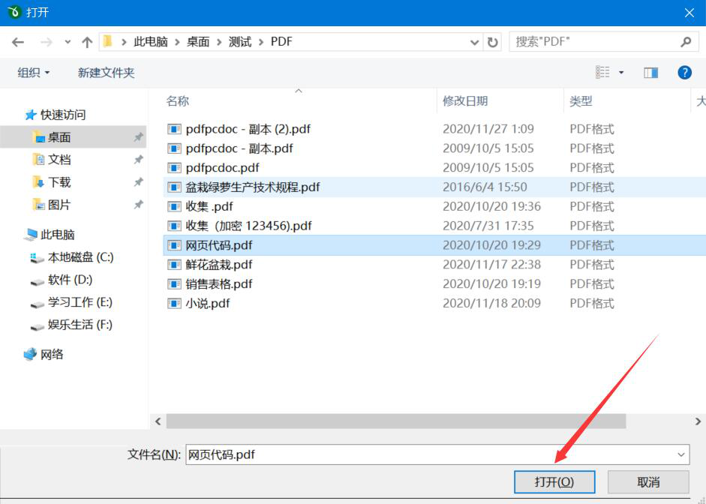Select file pdfpcdoc.pdf

(x=222, y=168)
